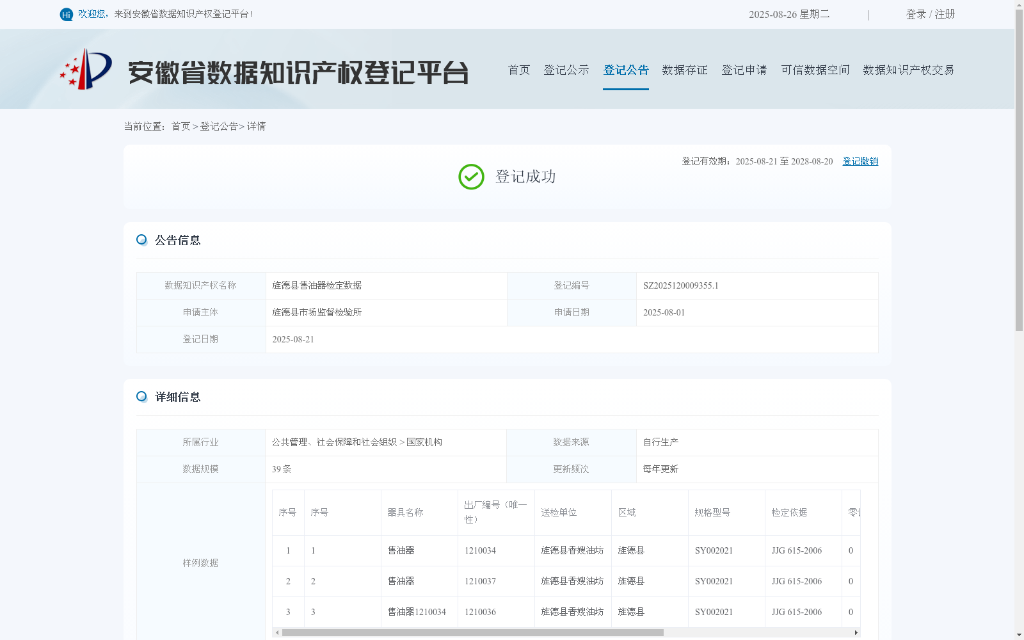
Task: Click the page vertical scrollbar thumb
Action: click(x=1019, y=170)
